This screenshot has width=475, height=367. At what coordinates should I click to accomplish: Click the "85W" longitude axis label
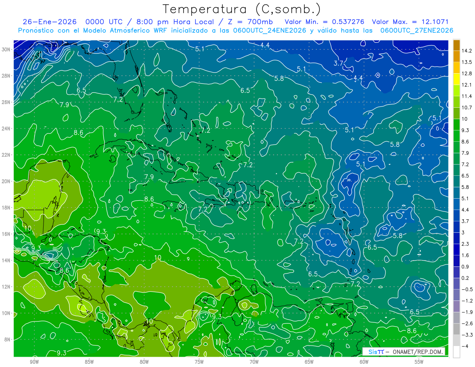[89, 362]
